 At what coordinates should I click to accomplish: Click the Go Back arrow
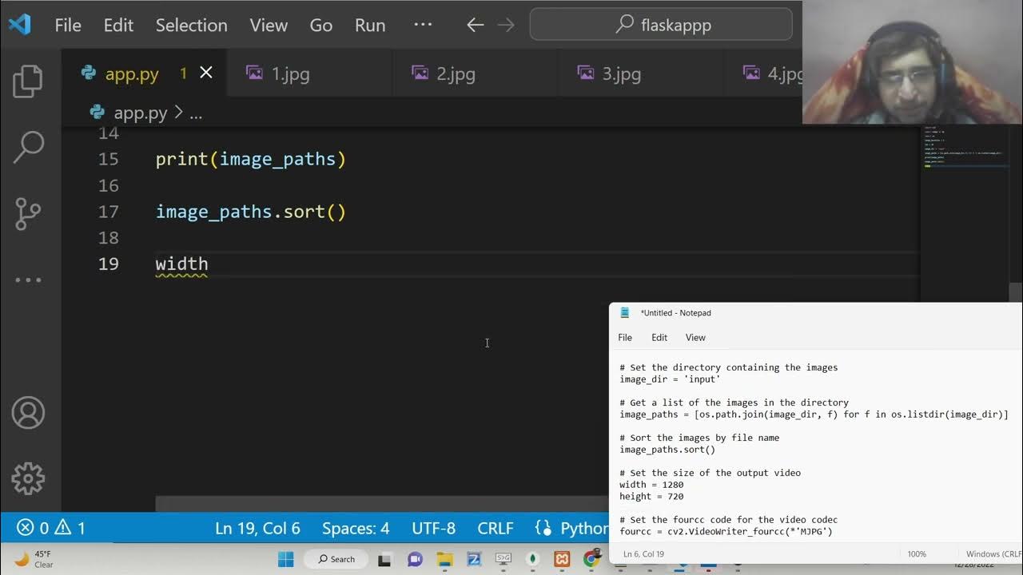476,26
